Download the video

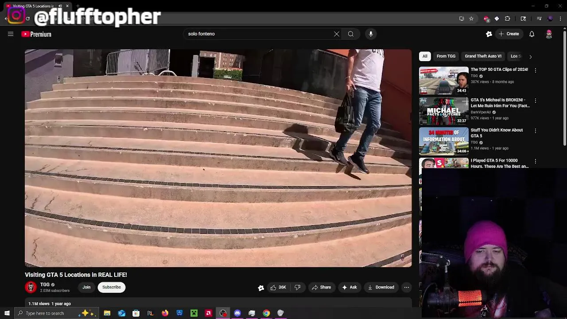pos(381,288)
